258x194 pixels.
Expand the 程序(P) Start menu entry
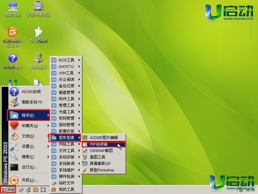point(28,115)
